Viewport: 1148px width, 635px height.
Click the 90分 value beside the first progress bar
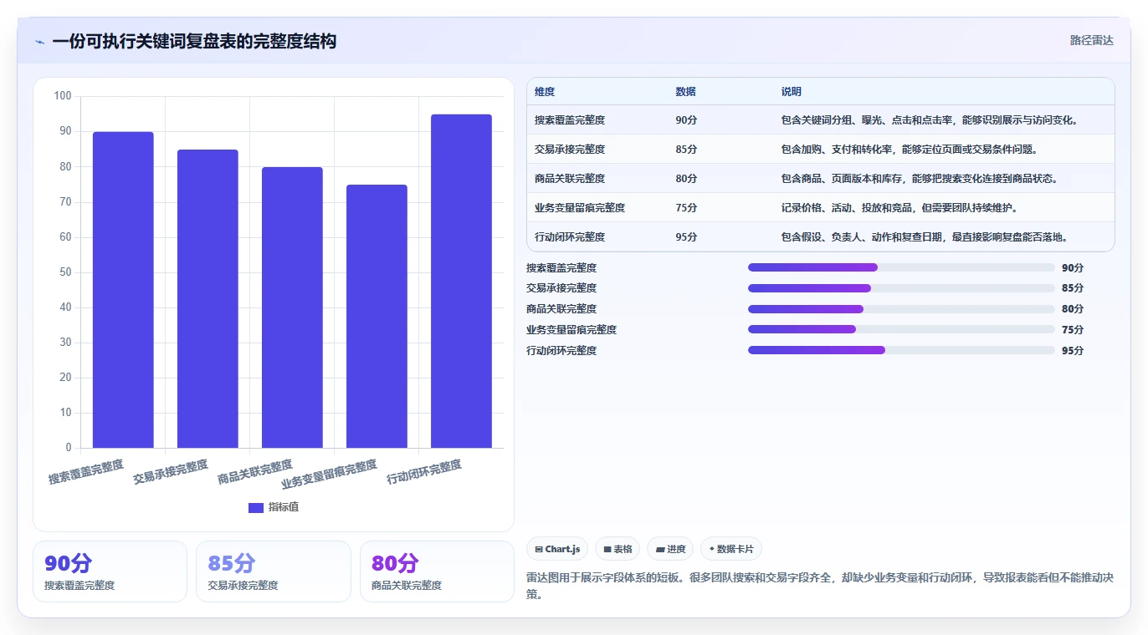point(1073,268)
